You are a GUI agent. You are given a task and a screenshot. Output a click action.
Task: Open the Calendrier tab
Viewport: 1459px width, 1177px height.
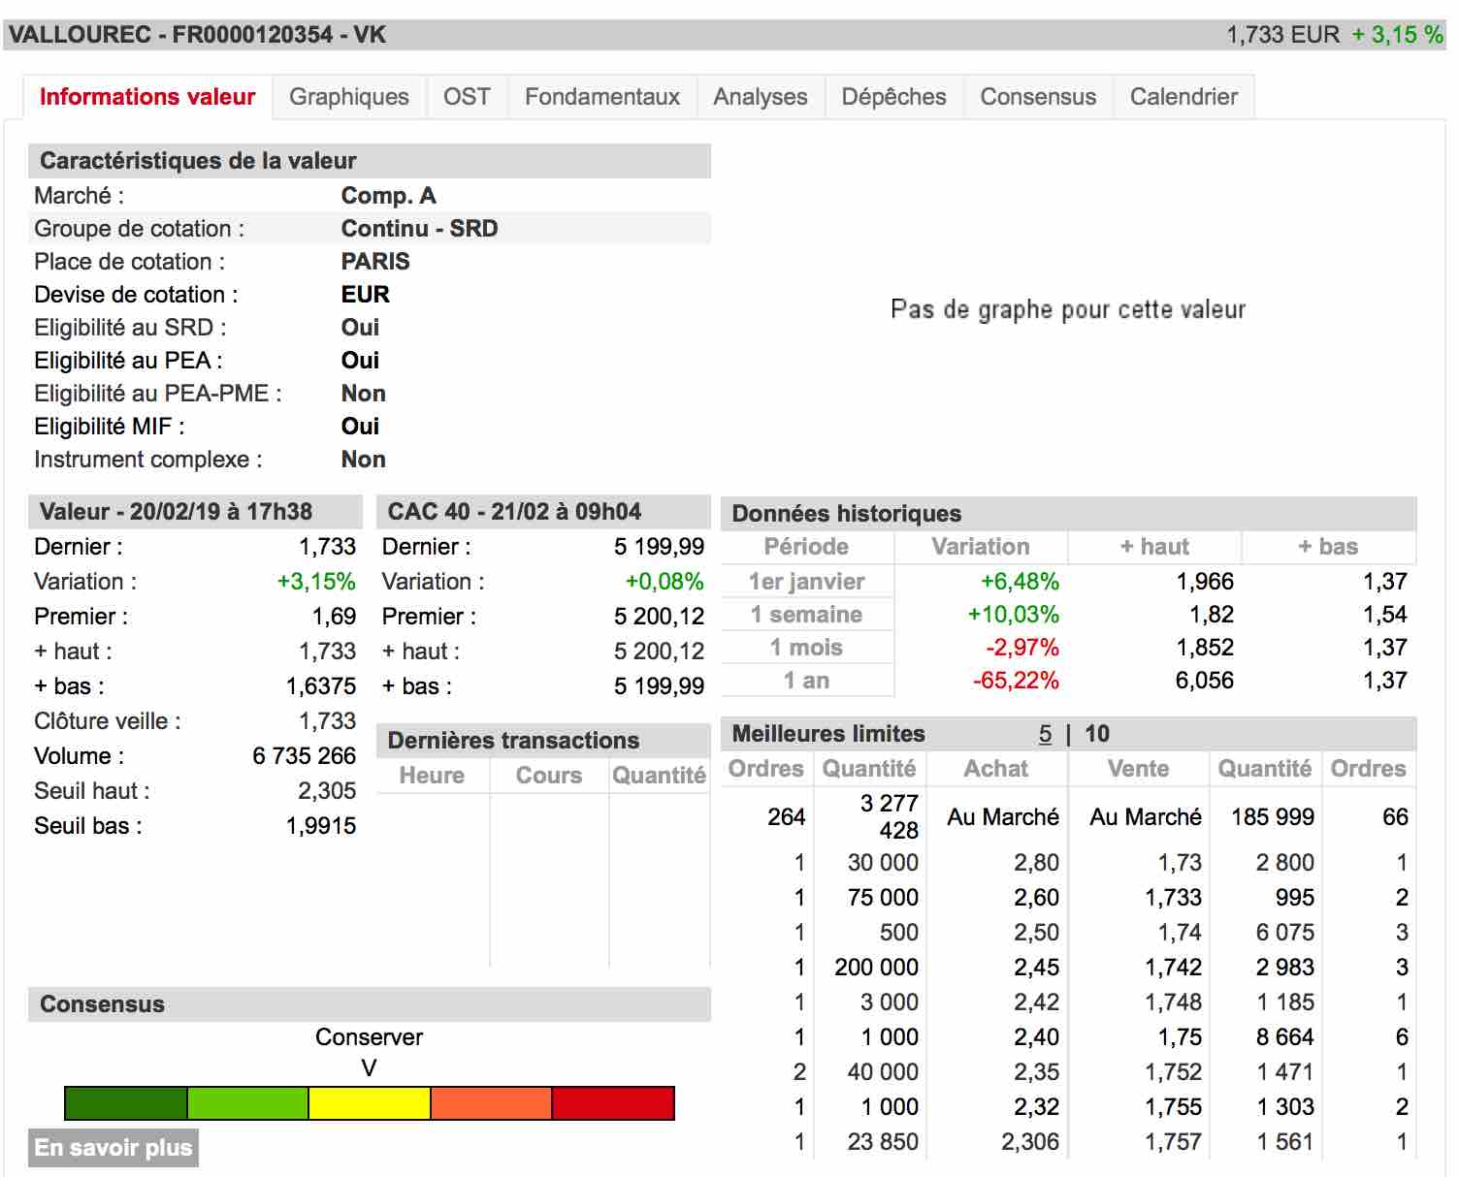tap(1183, 97)
